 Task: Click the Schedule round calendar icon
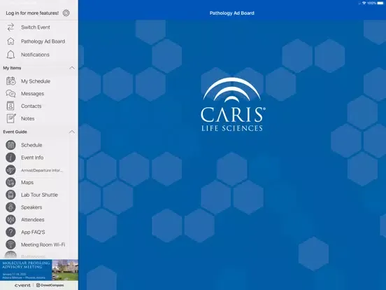(10, 145)
